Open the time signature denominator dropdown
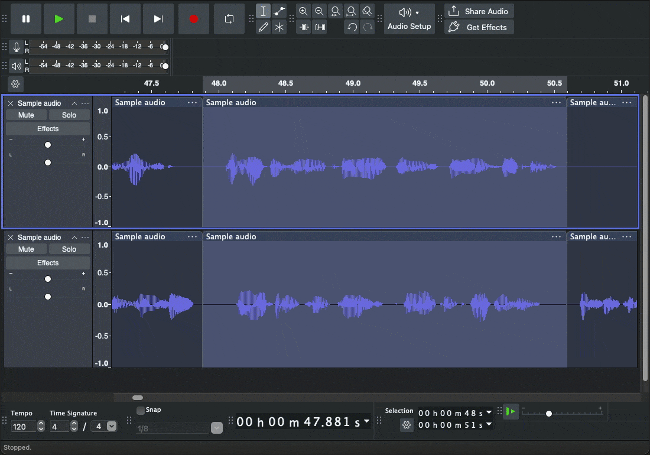 tap(112, 426)
